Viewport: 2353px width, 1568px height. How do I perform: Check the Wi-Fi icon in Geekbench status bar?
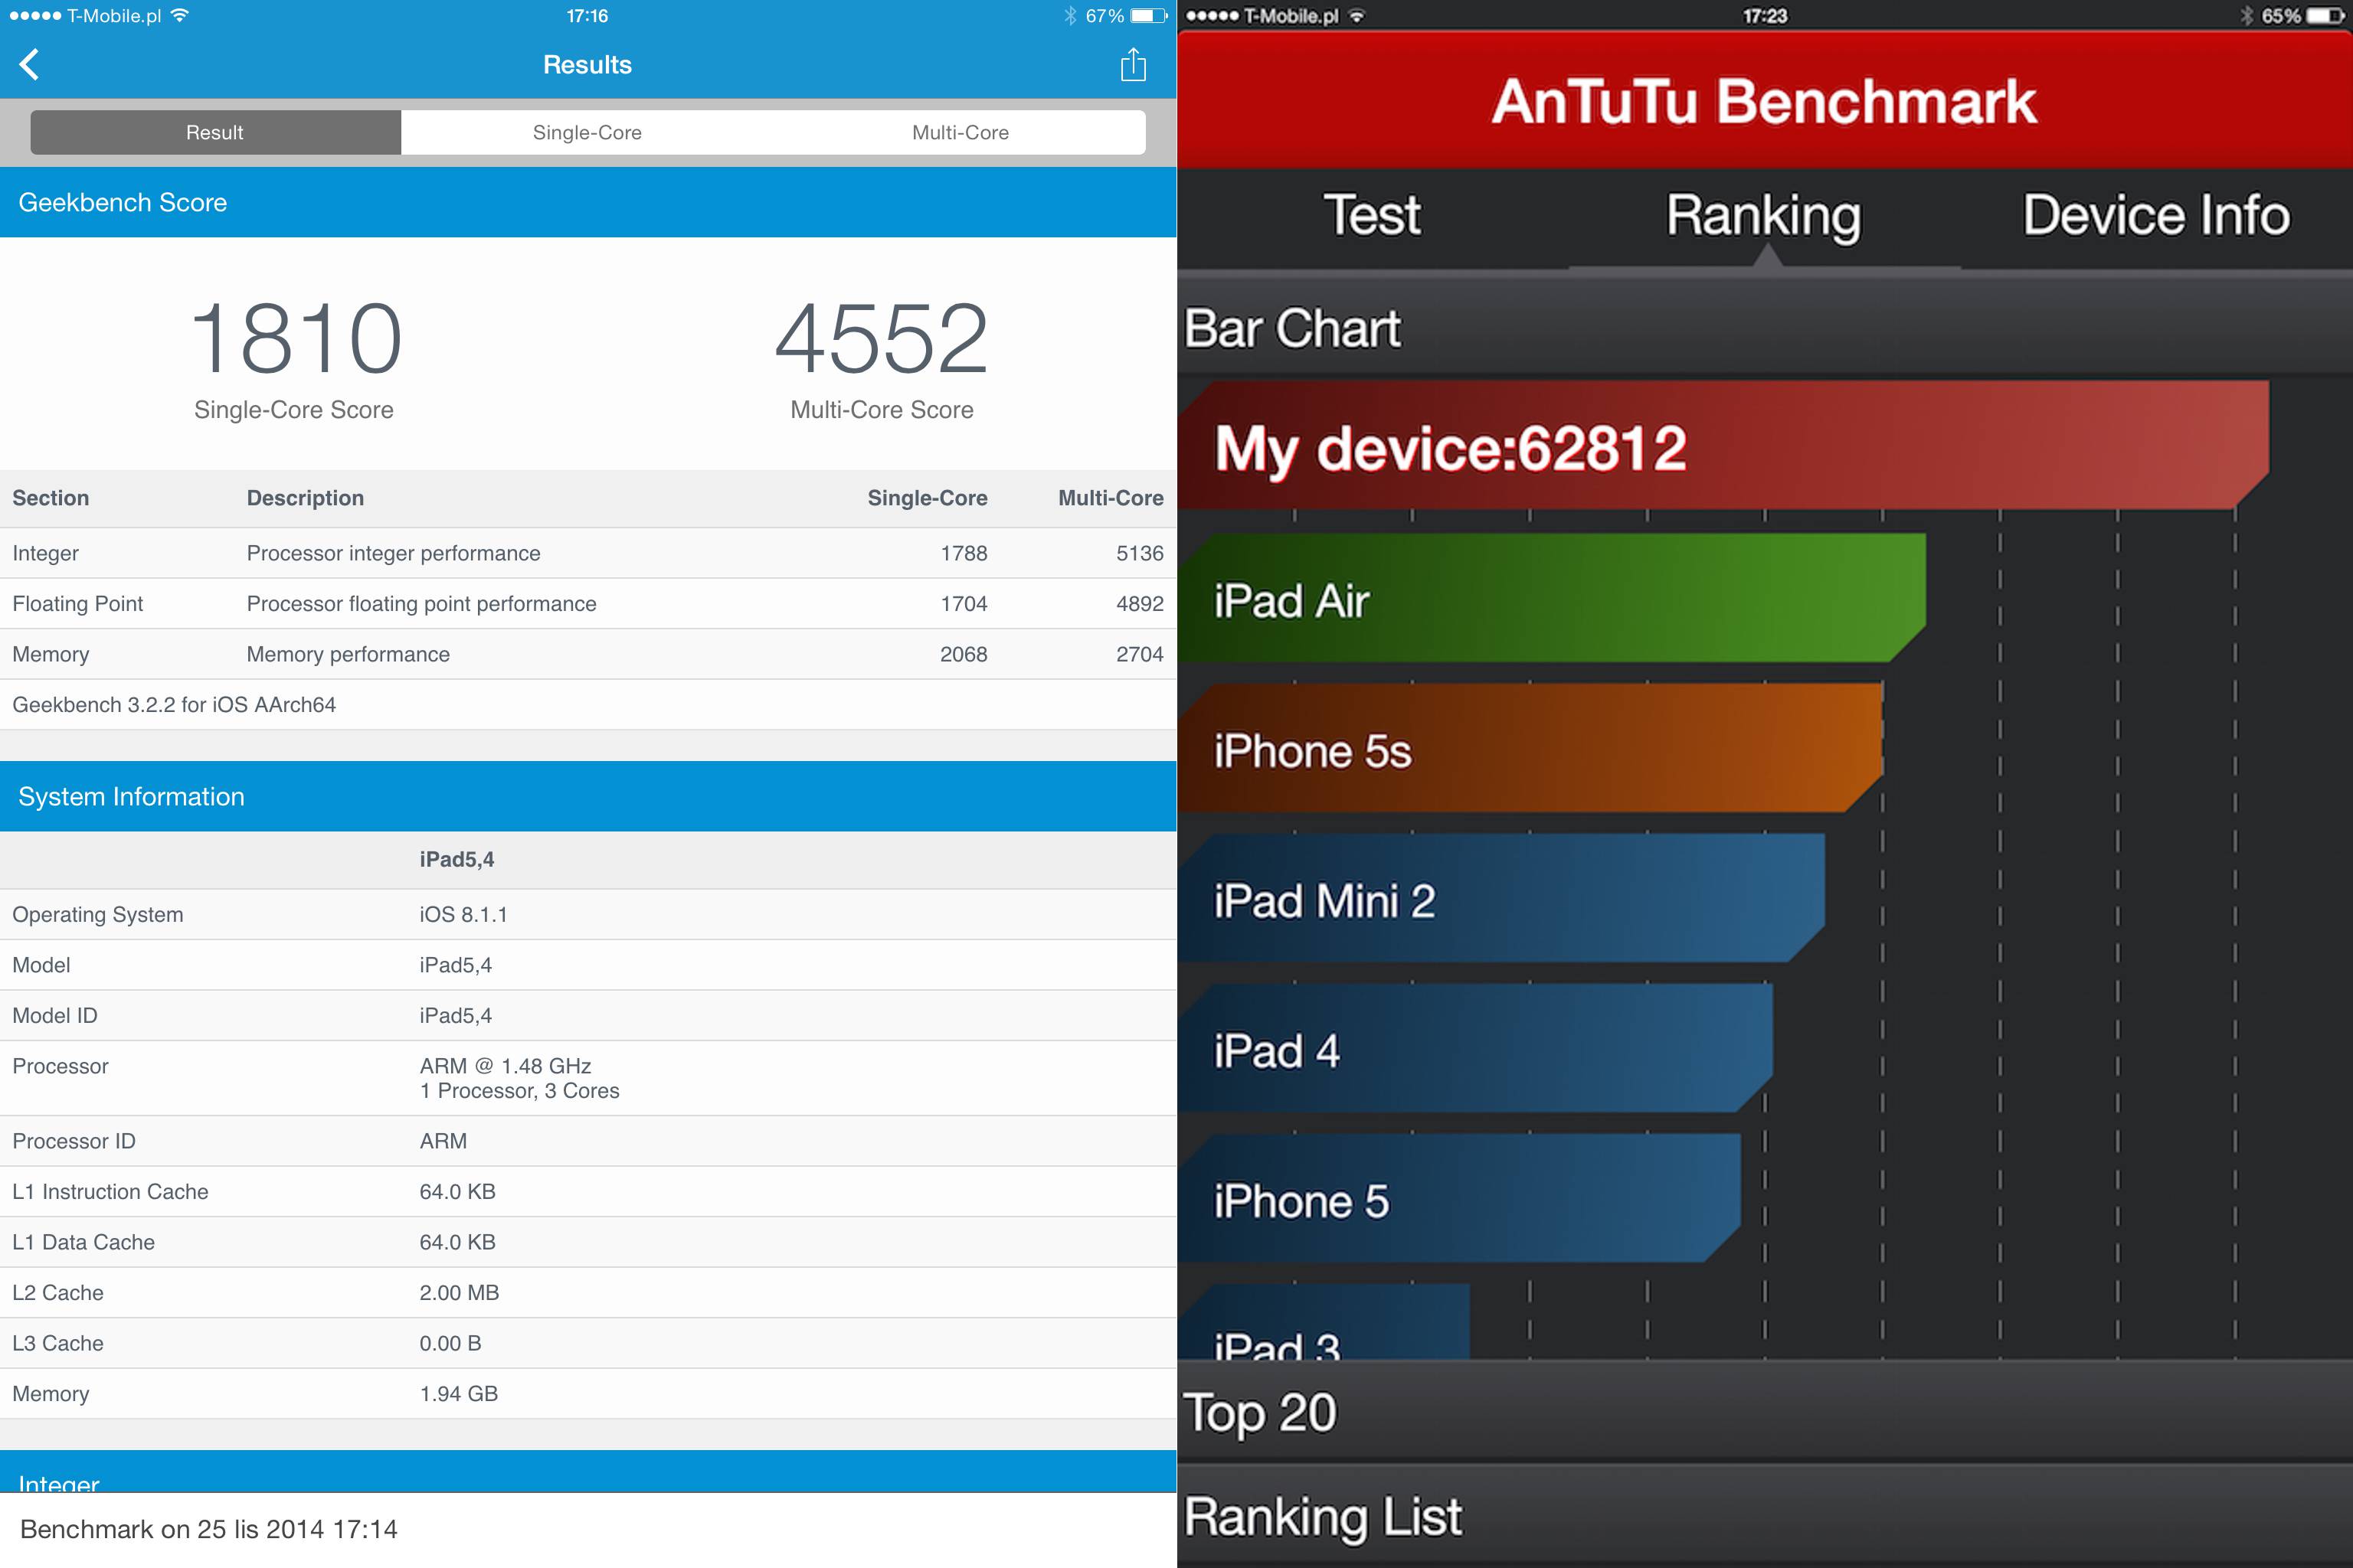179,16
